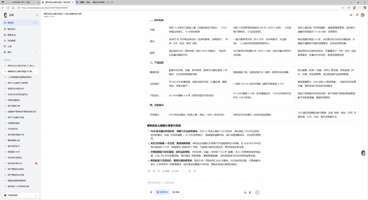Toggle 深度思考 mode
Image resolution: width=368 pixels, height=200 pixels.
tap(162, 192)
